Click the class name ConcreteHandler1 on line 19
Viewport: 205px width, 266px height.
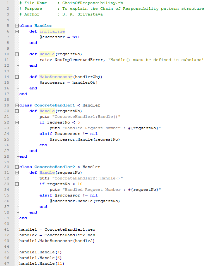[x=55, y=105]
